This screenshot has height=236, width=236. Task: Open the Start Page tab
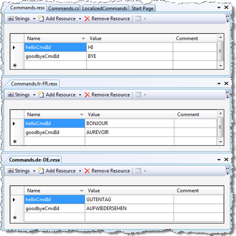click(x=143, y=8)
